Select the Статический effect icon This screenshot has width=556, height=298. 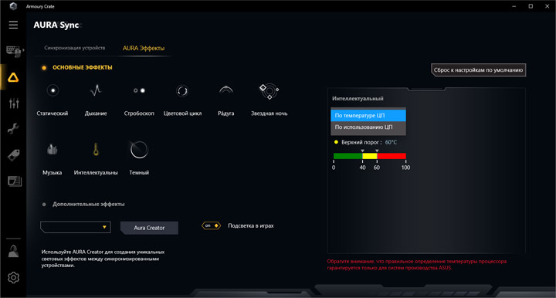point(53,90)
